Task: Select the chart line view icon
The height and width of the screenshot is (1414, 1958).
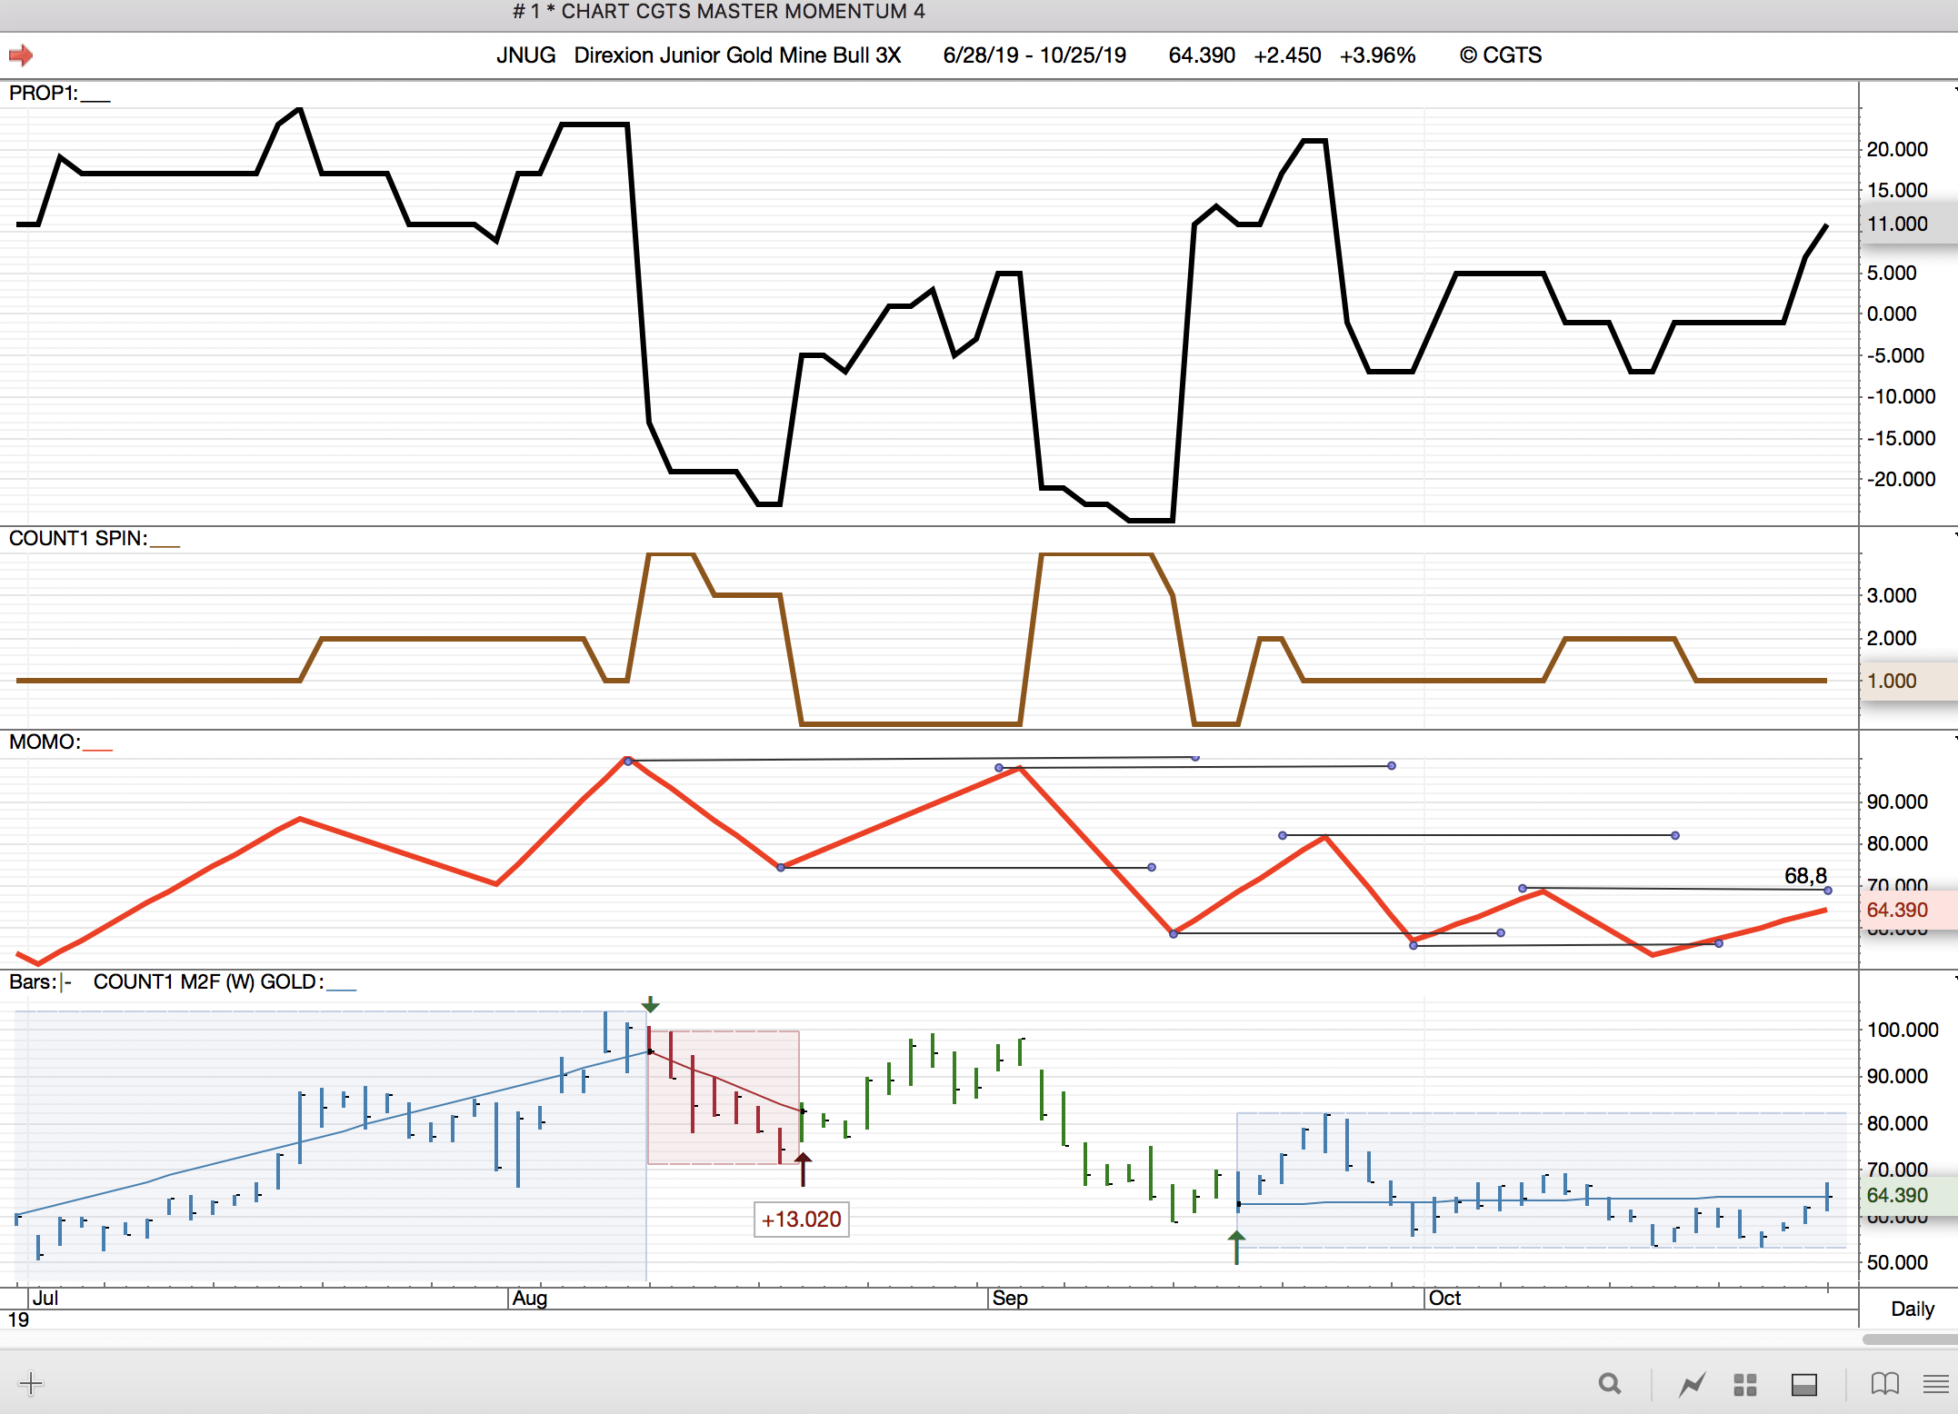Action: 1692,1384
